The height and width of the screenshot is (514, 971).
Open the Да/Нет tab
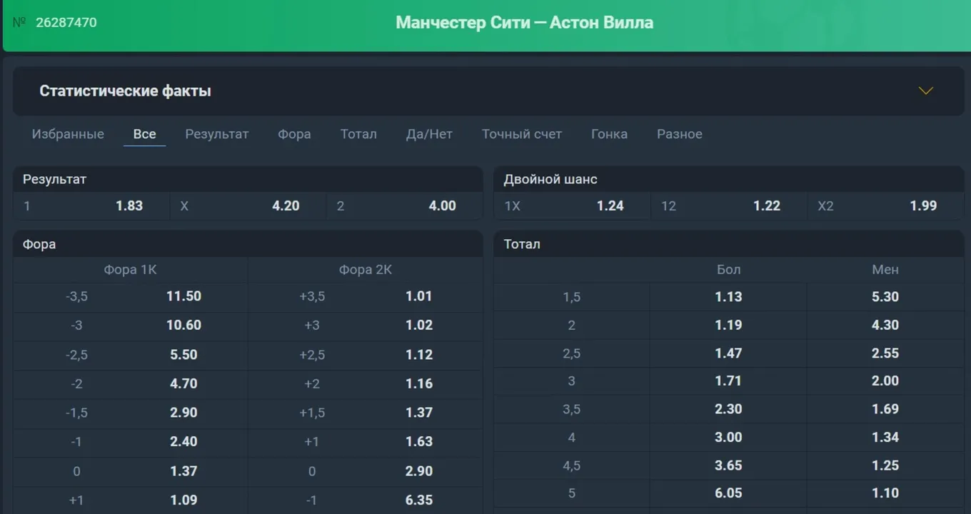pyautogui.click(x=429, y=133)
